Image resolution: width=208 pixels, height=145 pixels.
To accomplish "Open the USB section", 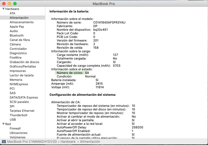I will pos(13,120).
